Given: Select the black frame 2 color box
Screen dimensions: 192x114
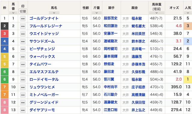Looking at the screenshot, I should [x=4, y=26].
